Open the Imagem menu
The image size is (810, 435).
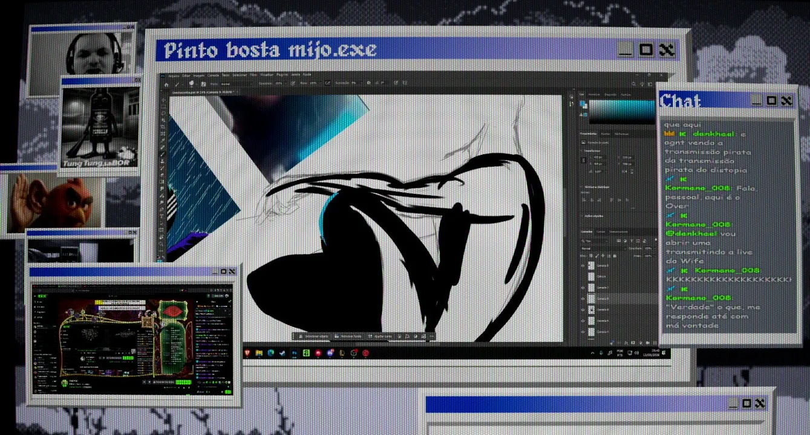tap(198, 76)
